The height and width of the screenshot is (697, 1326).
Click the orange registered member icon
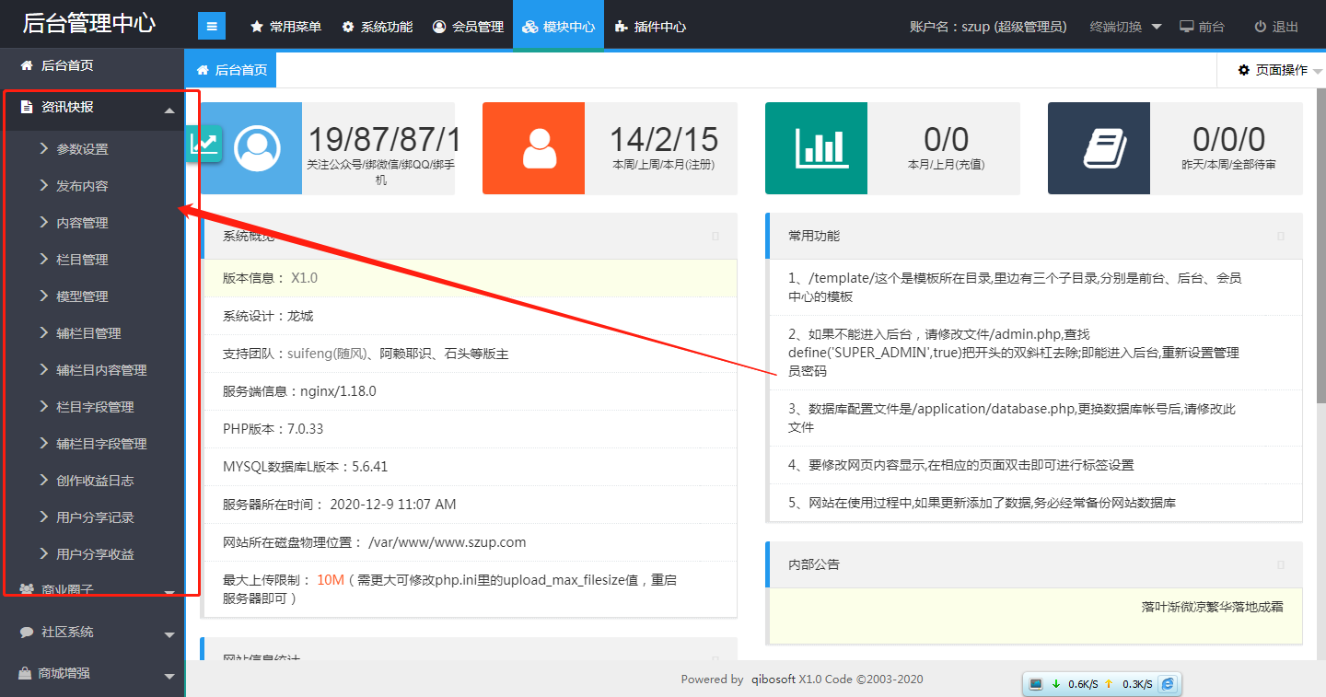[533, 148]
